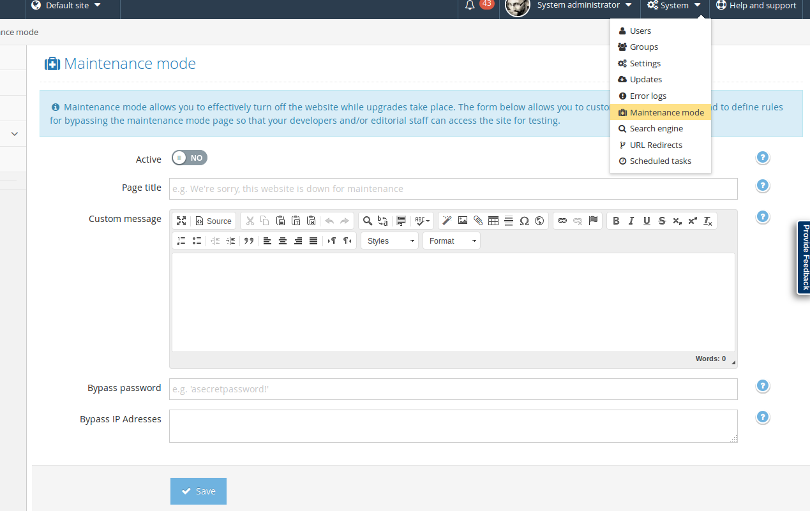
Task: Select Users from the System menu
Action: [x=661, y=31]
